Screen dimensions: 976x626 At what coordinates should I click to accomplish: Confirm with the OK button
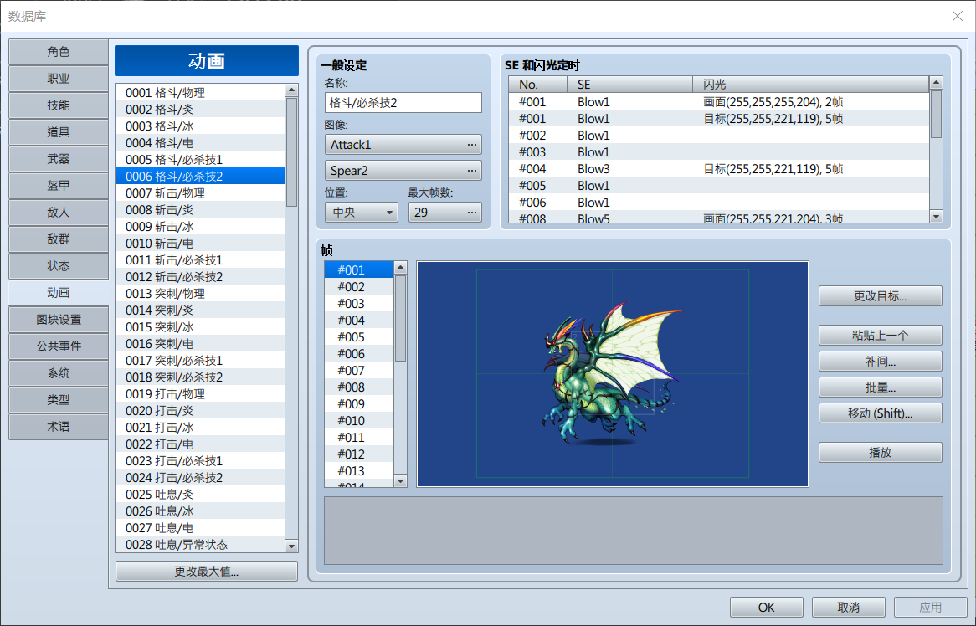(766, 608)
